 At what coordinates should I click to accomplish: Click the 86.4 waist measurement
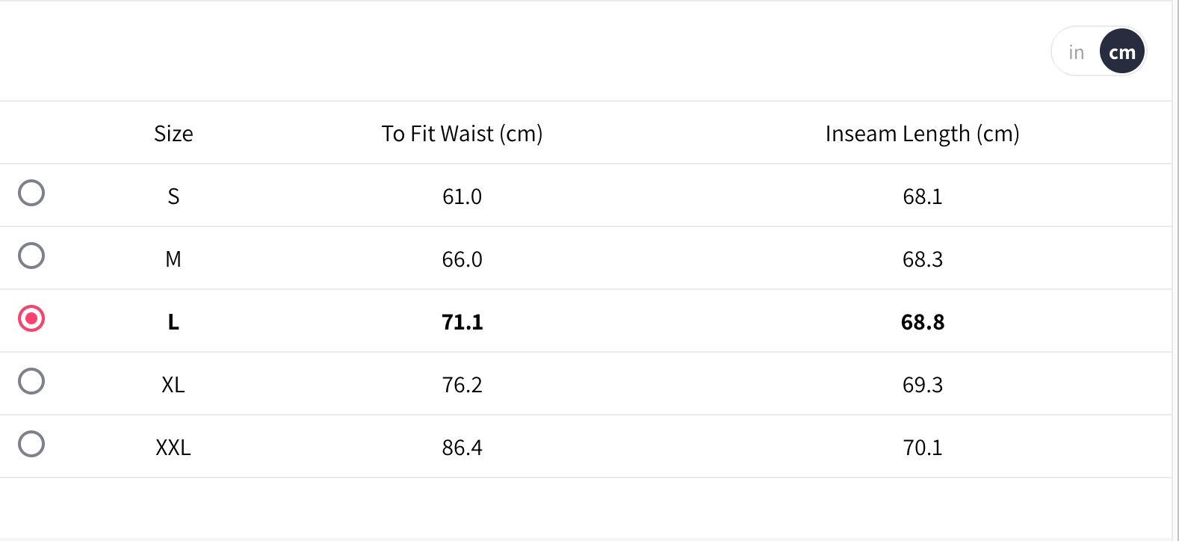pos(462,448)
